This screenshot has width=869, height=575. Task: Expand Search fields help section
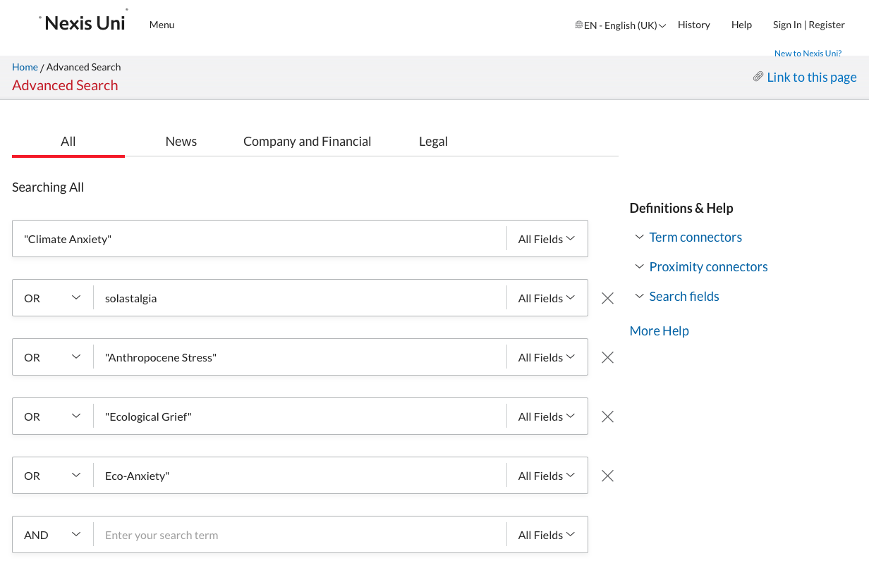tap(639, 297)
